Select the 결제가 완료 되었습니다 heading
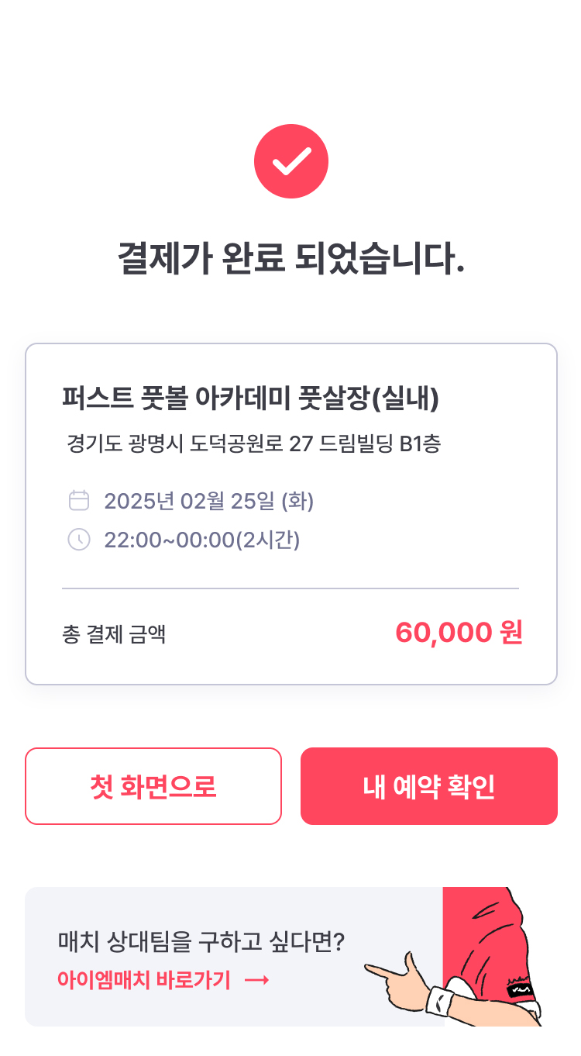Screen dimensions: 581x1056 [290, 259]
